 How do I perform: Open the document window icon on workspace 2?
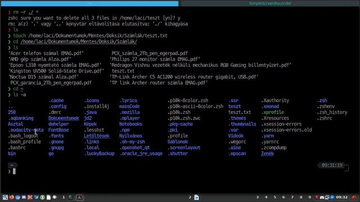(196, 197)
